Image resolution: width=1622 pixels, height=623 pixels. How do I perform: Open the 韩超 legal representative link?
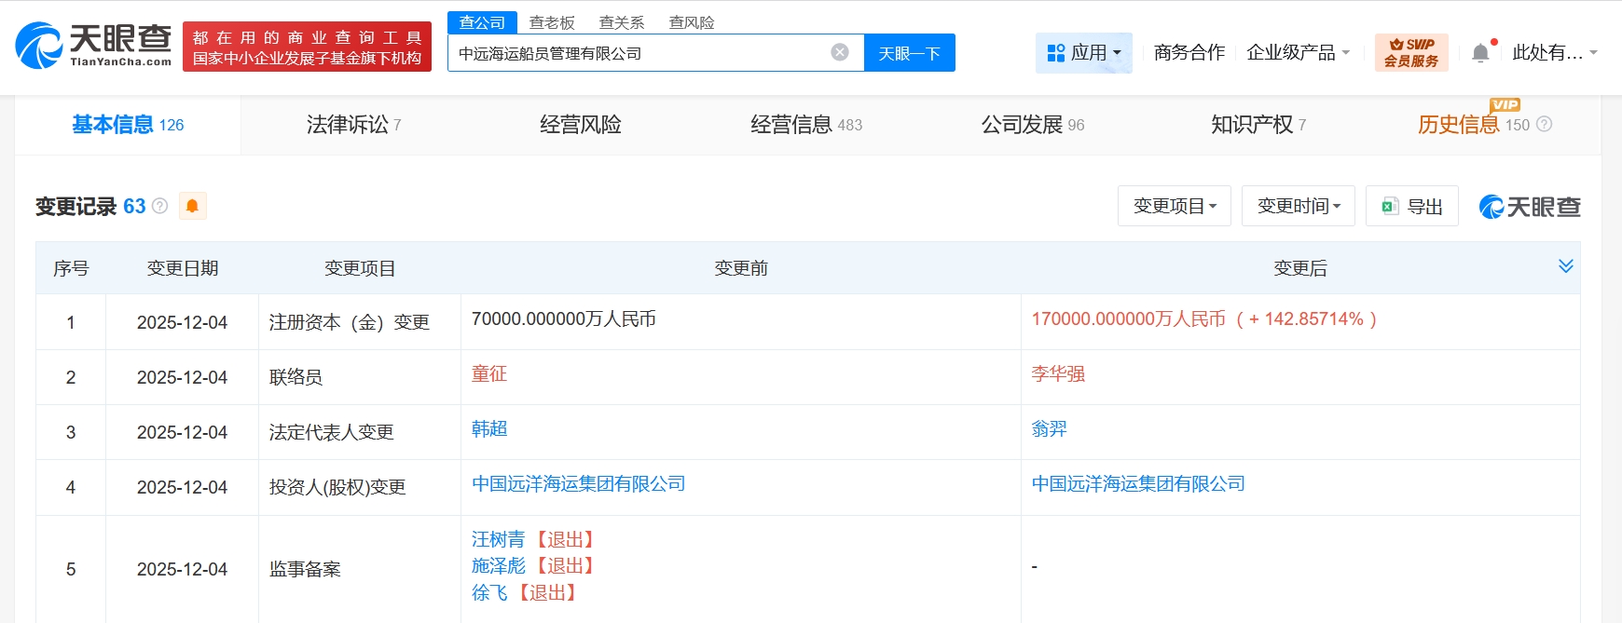[489, 428]
